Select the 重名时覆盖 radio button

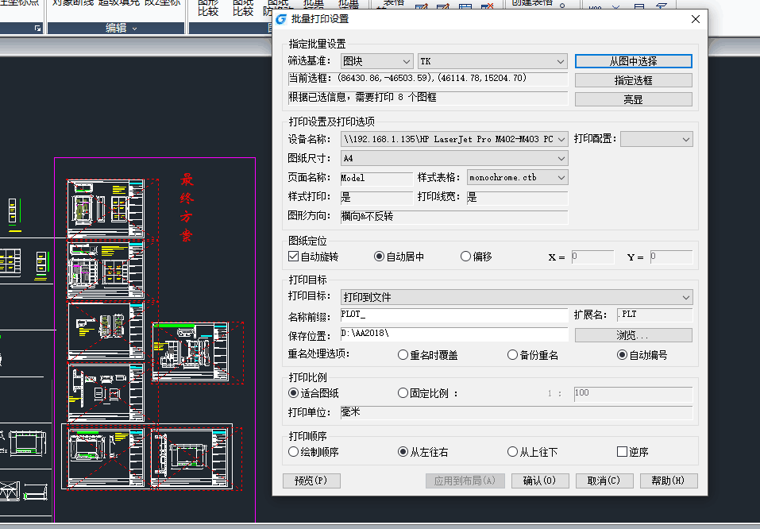(403, 355)
